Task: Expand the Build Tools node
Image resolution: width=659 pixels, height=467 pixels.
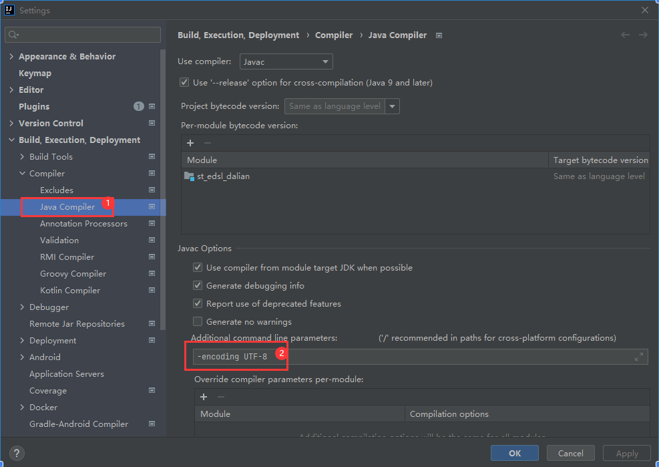Action: point(22,156)
